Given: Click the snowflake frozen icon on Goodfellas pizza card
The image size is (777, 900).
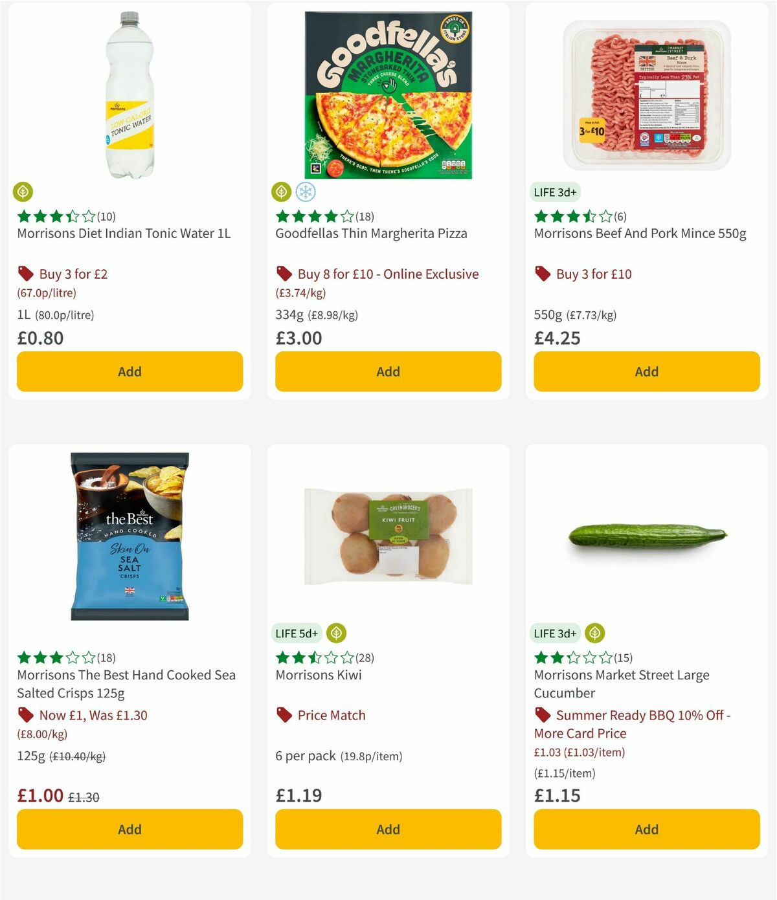Looking at the screenshot, I should pyautogui.click(x=306, y=192).
